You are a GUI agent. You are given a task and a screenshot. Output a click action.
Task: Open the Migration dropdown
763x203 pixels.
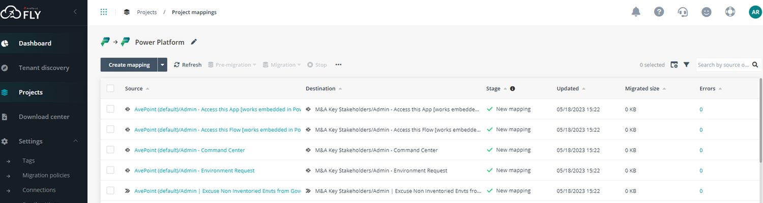click(x=282, y=64)
